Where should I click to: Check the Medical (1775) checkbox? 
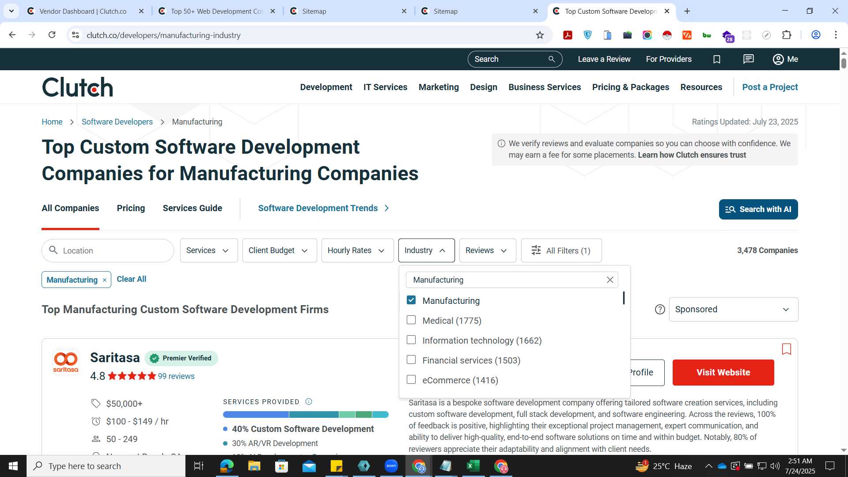click(x=411, y=320)
